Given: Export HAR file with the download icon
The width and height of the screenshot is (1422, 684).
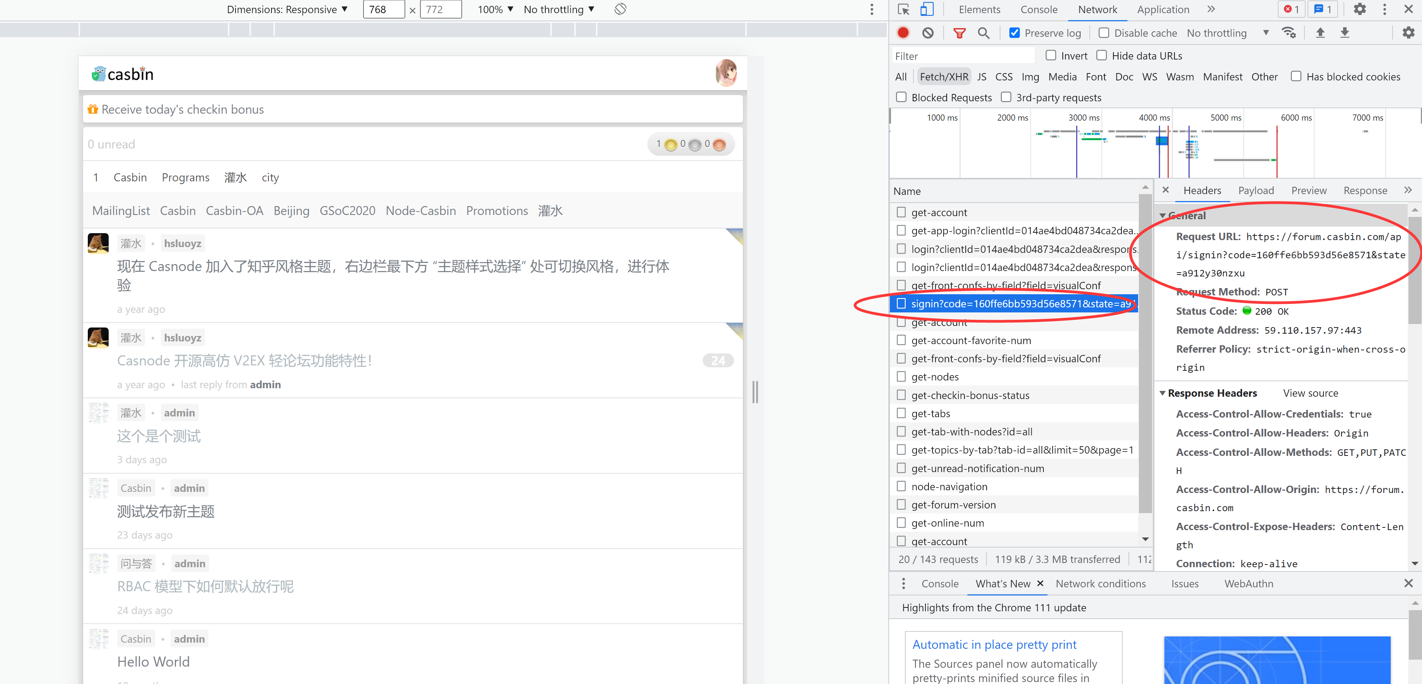Looking at the screenshot, I should click(x=1345, y=32).
